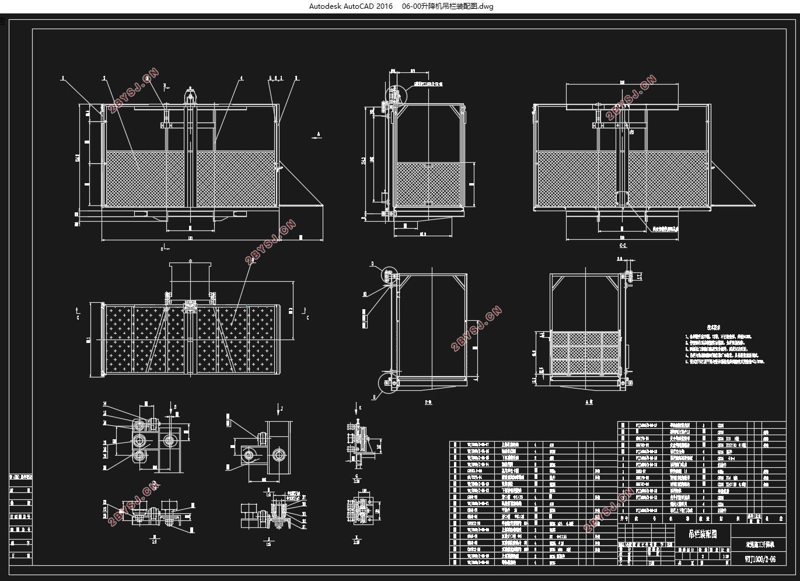Image resolution: width=800 pixels, height=581 pixels.
Task: Click the C-C section label
Action: 623,246
